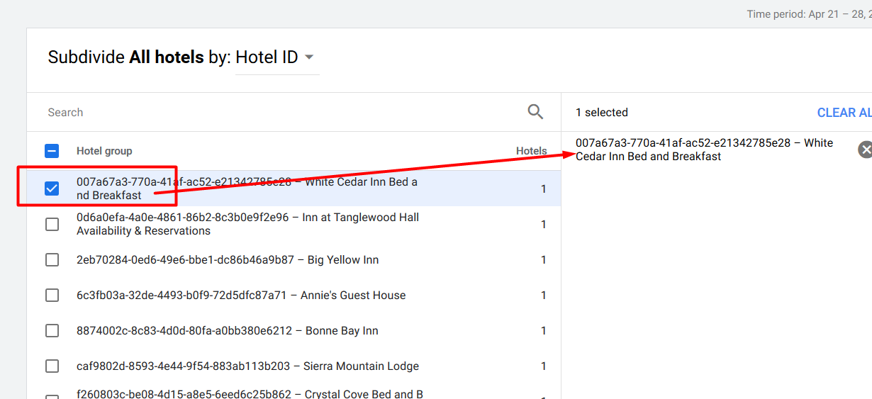Click the Time period Apr 21 – 28 text
Viewport: 872px width, 399px height.
pyautogui.click(x=809, y=14)
